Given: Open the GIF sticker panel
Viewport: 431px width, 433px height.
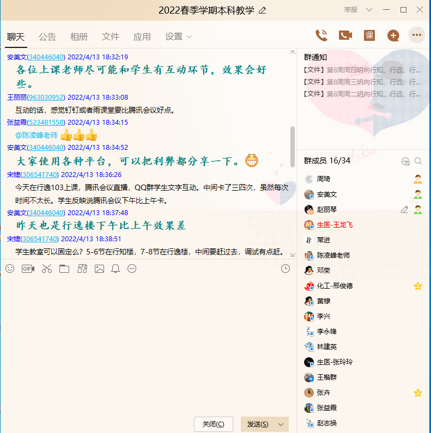Looking at the screenshot, I should click(x=28, y=269).
